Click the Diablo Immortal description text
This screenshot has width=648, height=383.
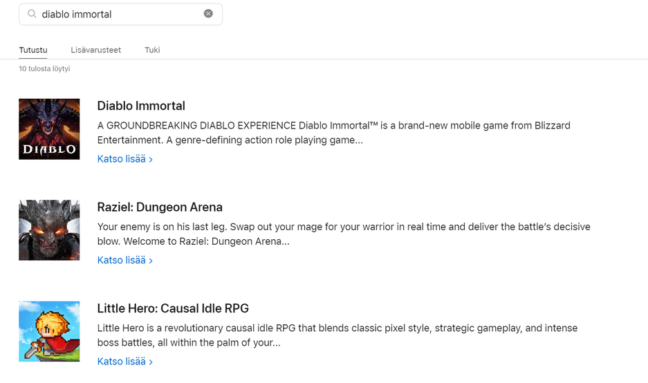(333, 133)
